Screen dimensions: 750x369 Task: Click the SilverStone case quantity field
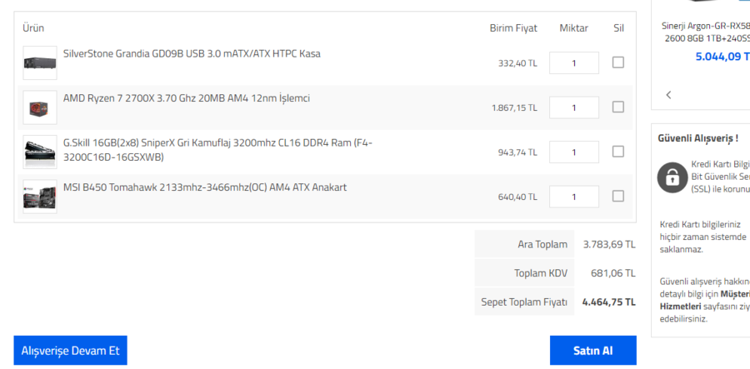[573, 63]
